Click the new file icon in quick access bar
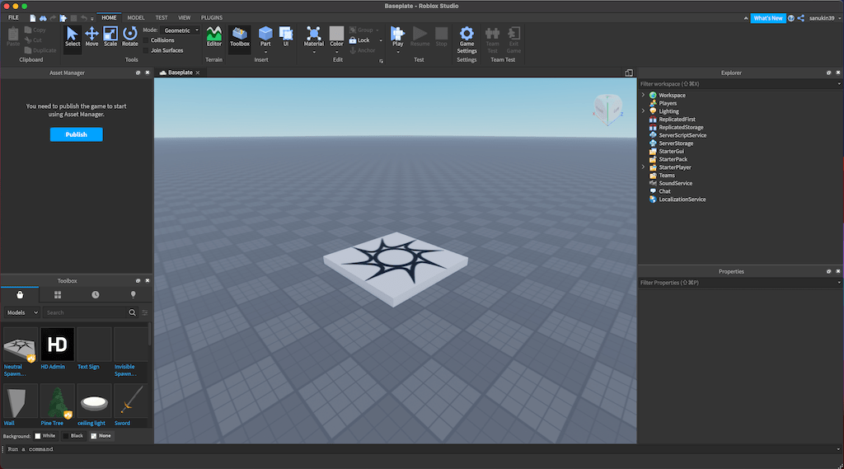This screenshot has width=844, height=469. coord(33,18)
